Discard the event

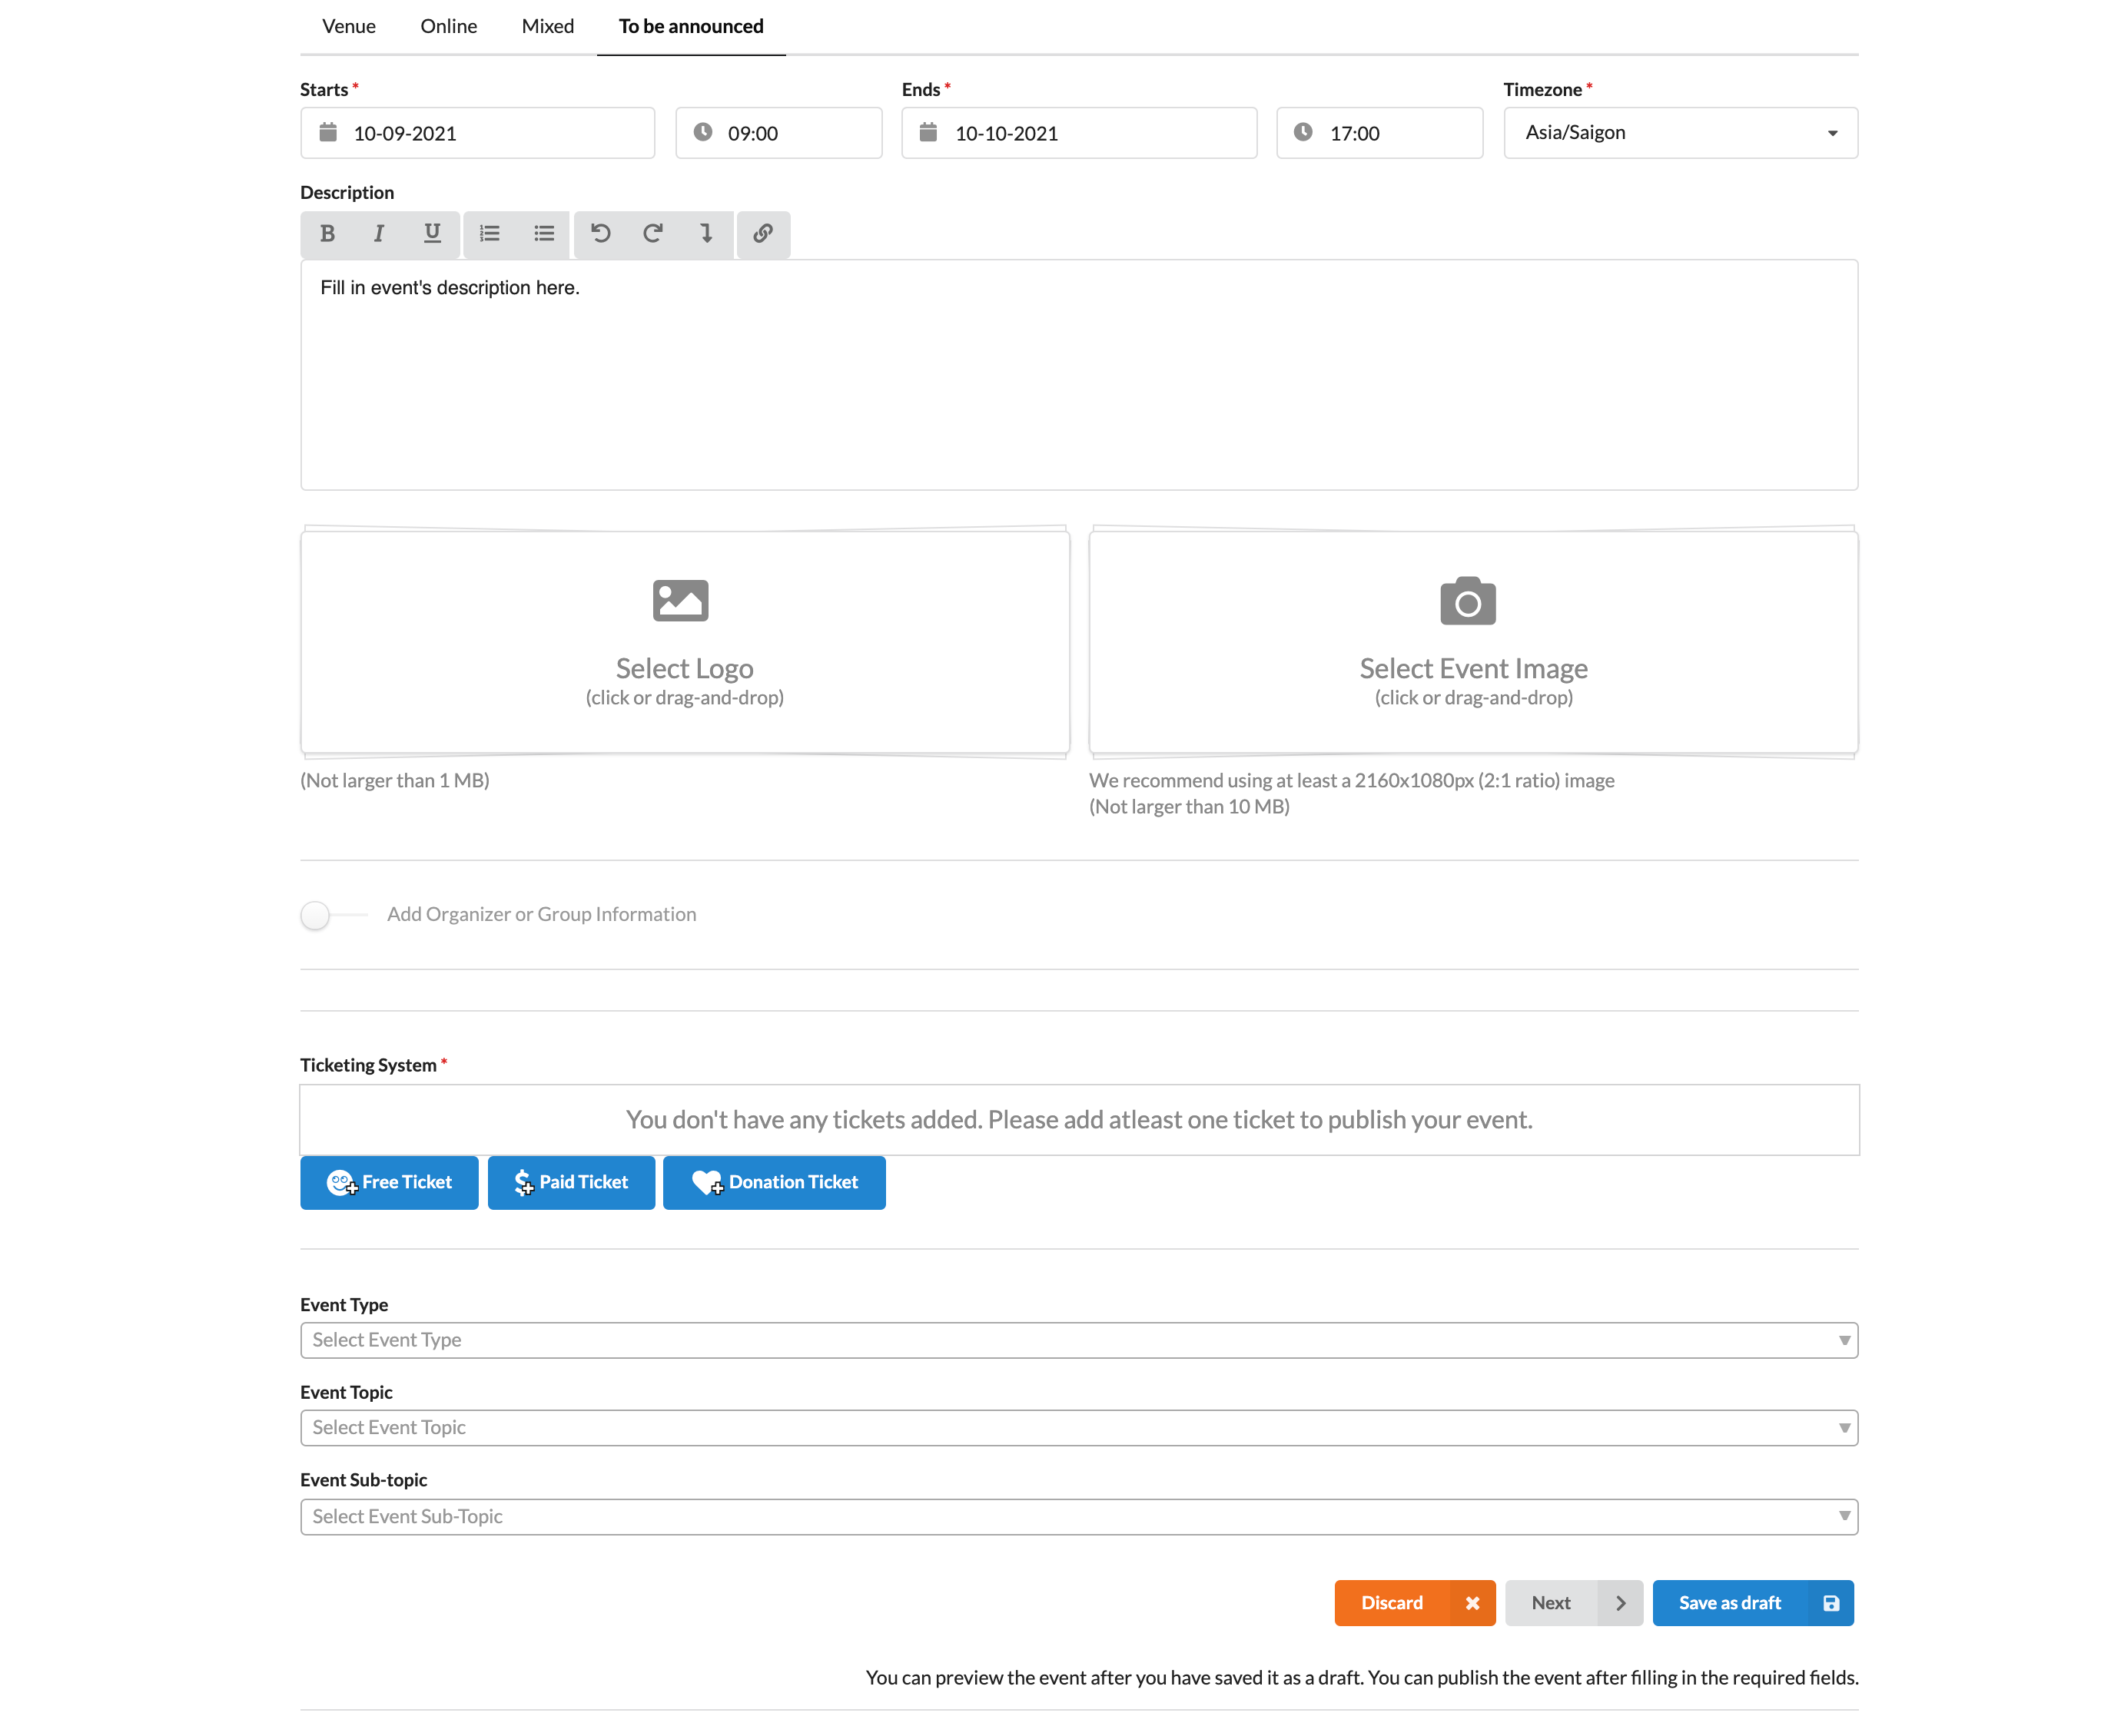pyautogui.click(x=1415, y=1603)
